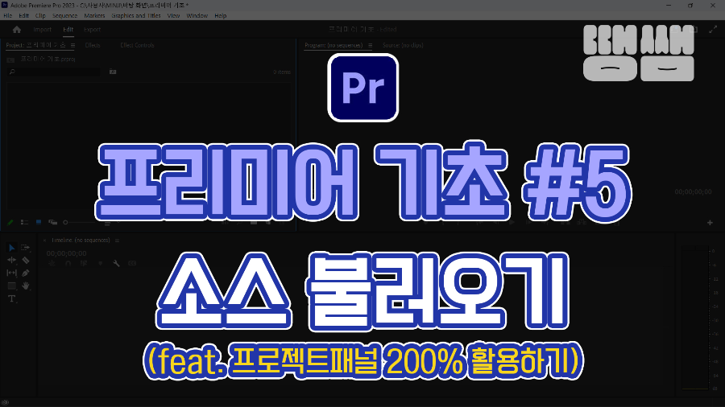Toggle project read-only pencil icon
725x407 pixels.
pos(10,223)
